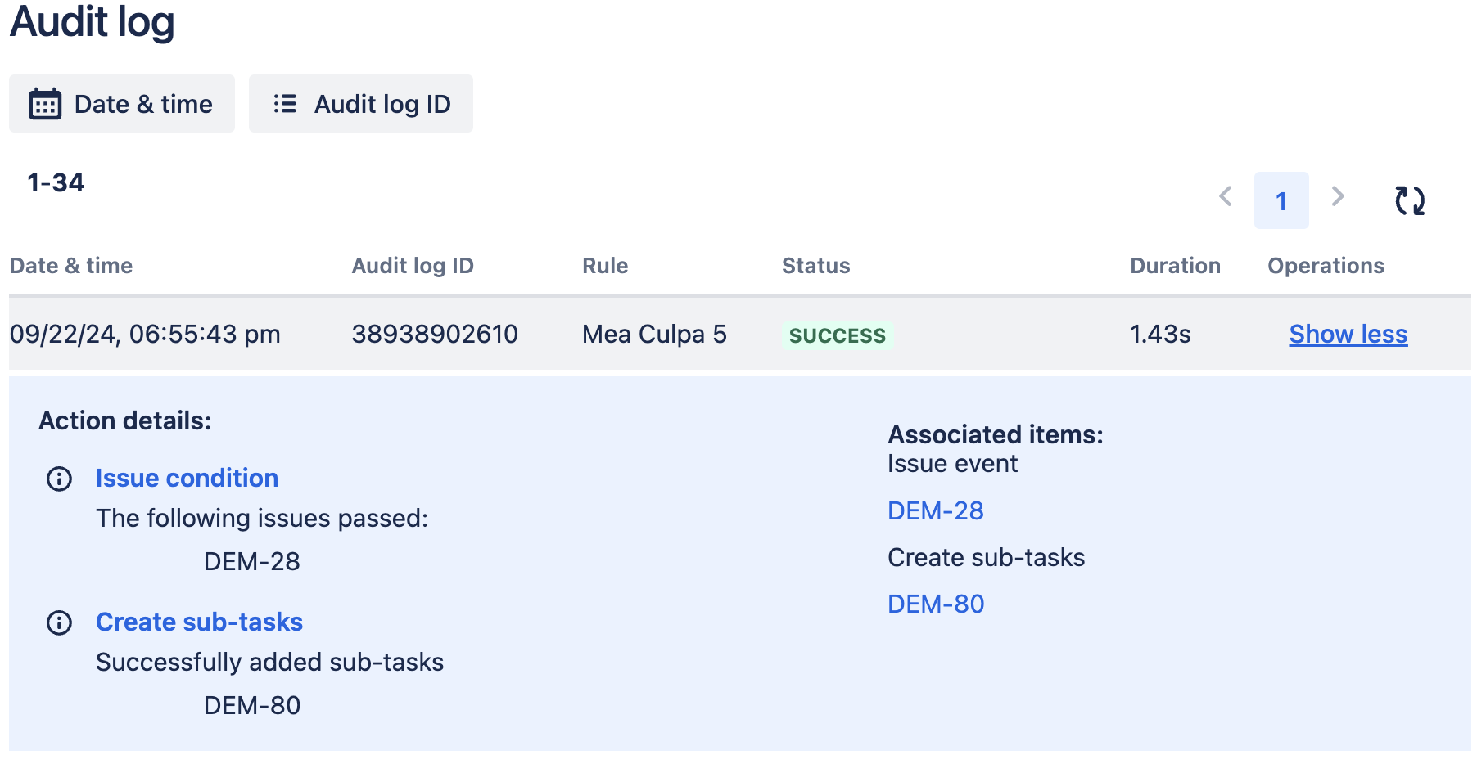Click info icon beside Create sub-tasks
1477x764 pixels.
(59, 622)
